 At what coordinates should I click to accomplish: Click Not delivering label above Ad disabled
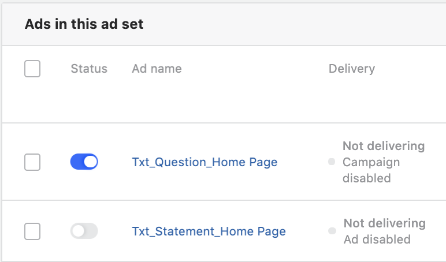tap(384, 223)
